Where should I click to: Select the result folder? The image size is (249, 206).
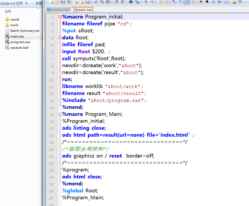tap(15, 20)
